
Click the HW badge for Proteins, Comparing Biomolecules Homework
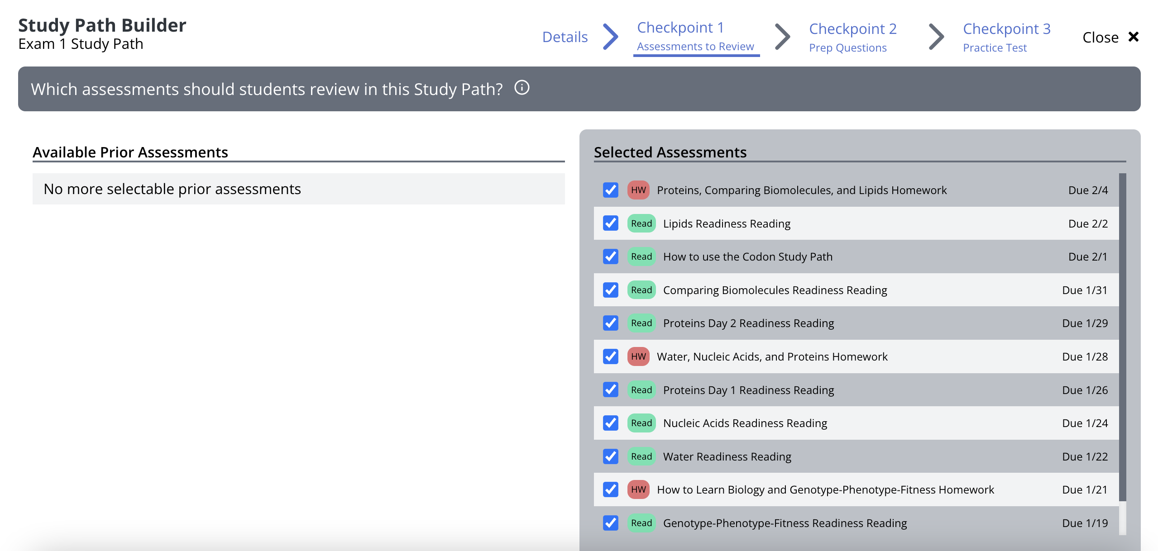[638, 190]
